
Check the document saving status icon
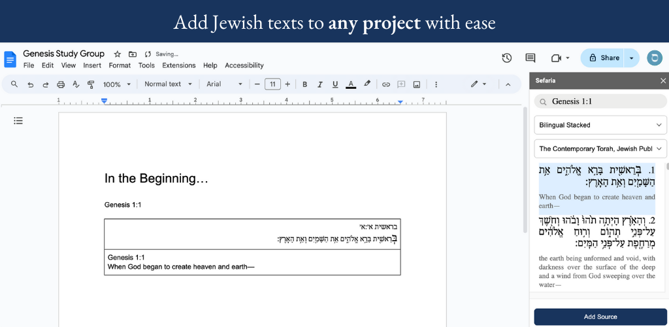click(148, 54)
